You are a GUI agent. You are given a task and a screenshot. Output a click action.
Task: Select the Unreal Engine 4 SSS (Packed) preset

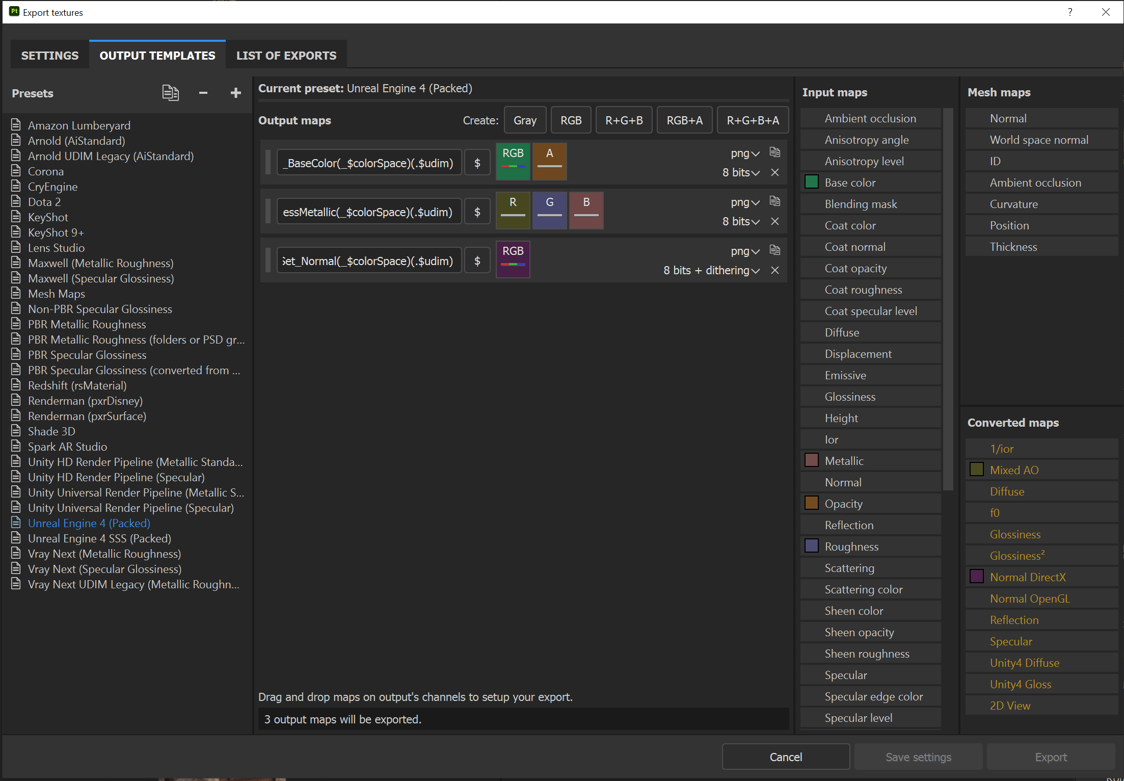(99, 538)
